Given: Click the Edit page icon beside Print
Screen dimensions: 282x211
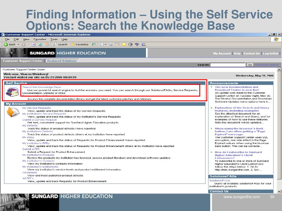Looking at the screenshot, I should click(x=117, y=44).
